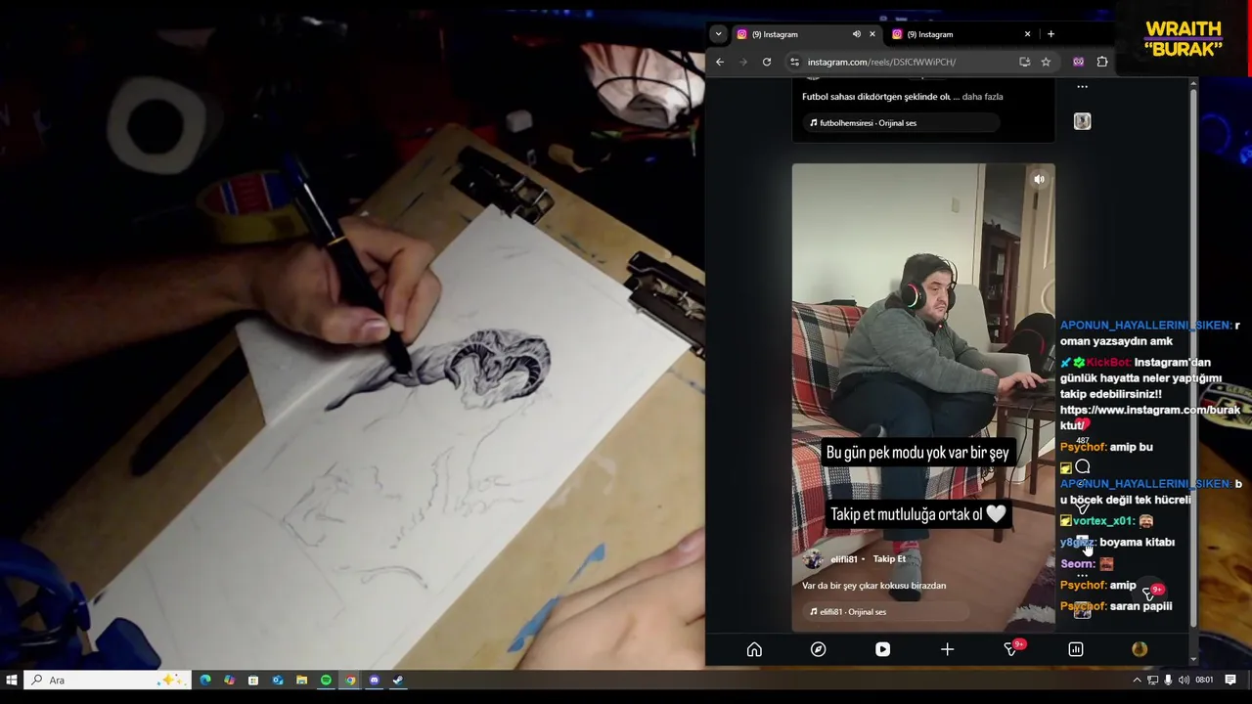This screenshot has height=704, width=1252.
Task: Open the tab search dropdown
Action: tap(718, 34)
